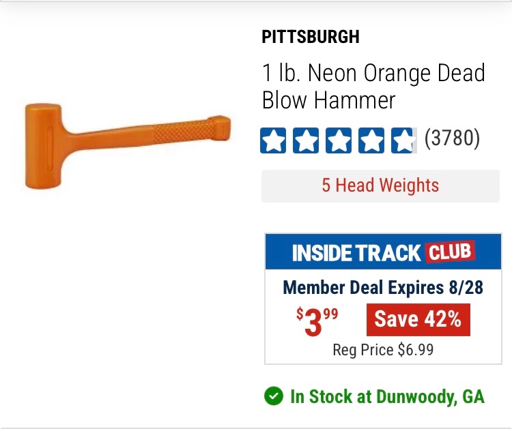Click the first rating star

pyautogui.click(x=273, y=140)
